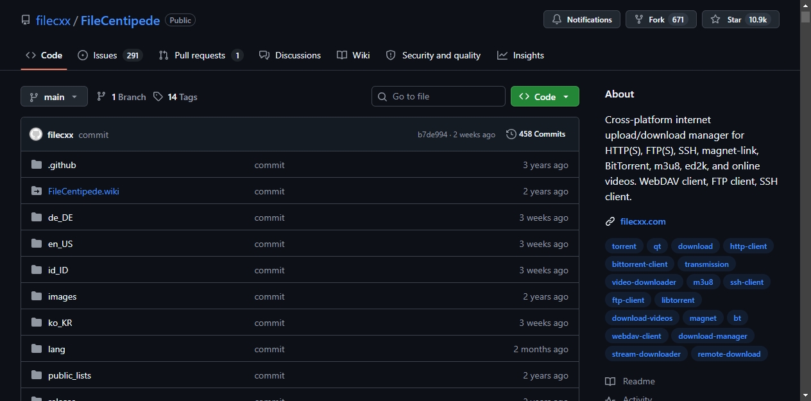Click the book icon beside Readme
This screenshot has width=811, height=401.
click(x=610, y=381)
